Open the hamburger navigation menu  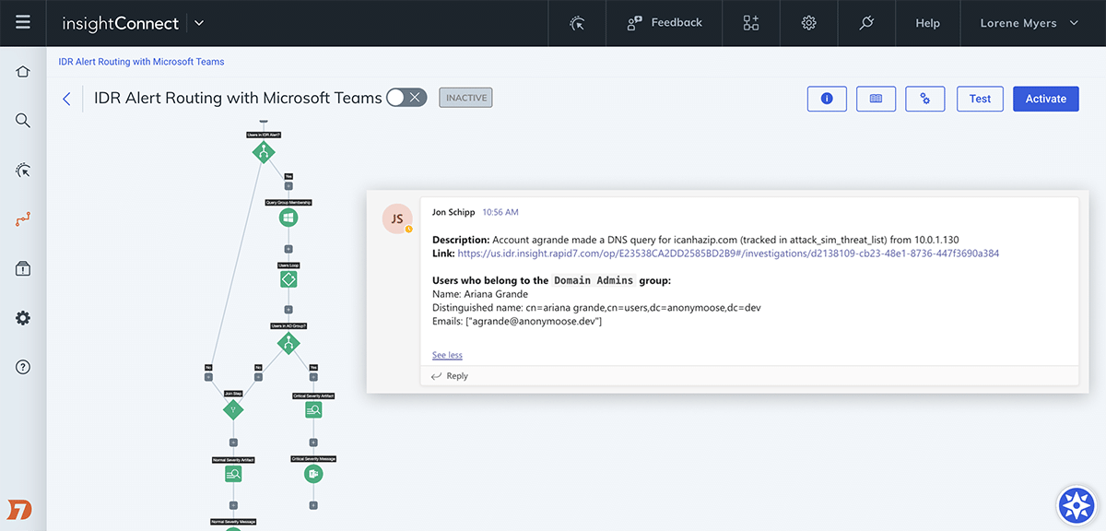[x=23, y=22]
